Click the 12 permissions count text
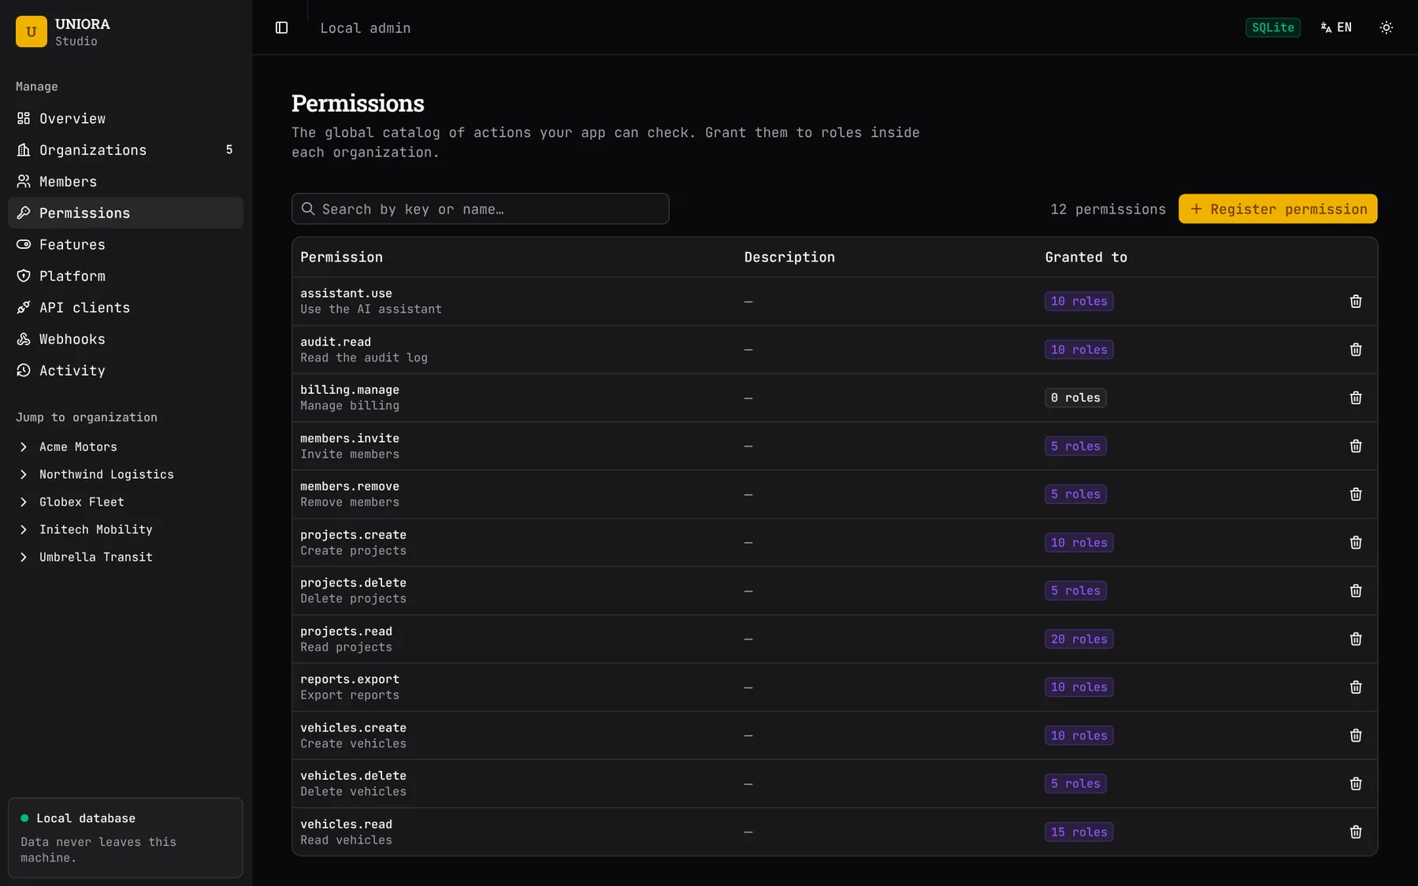1418x886 pixels. (x=1108, y=209)
